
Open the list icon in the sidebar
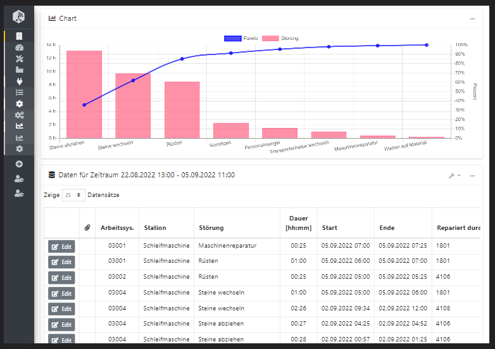19,92
